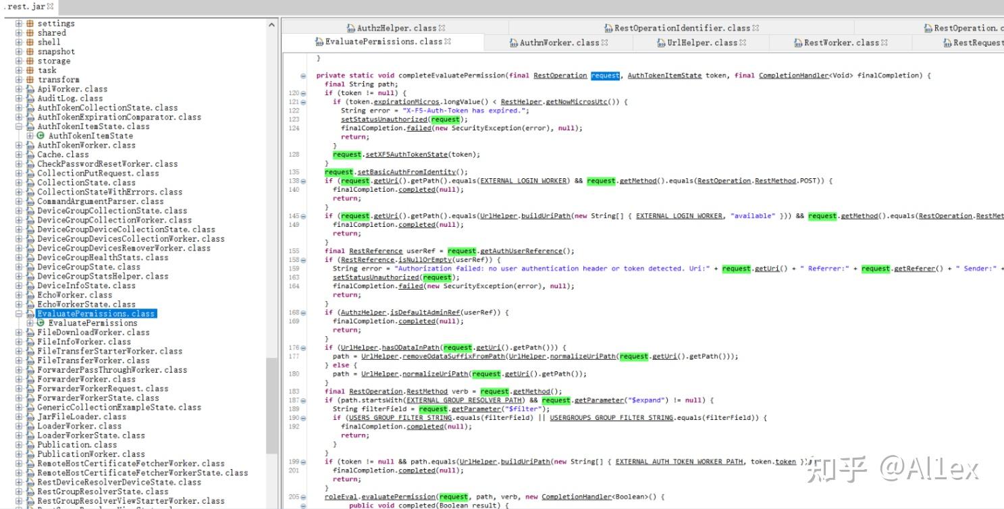Viewport: 1004px width, 509px height.
Task: Close the EvaluatePermissions.class tab
Action: (447, 41)
